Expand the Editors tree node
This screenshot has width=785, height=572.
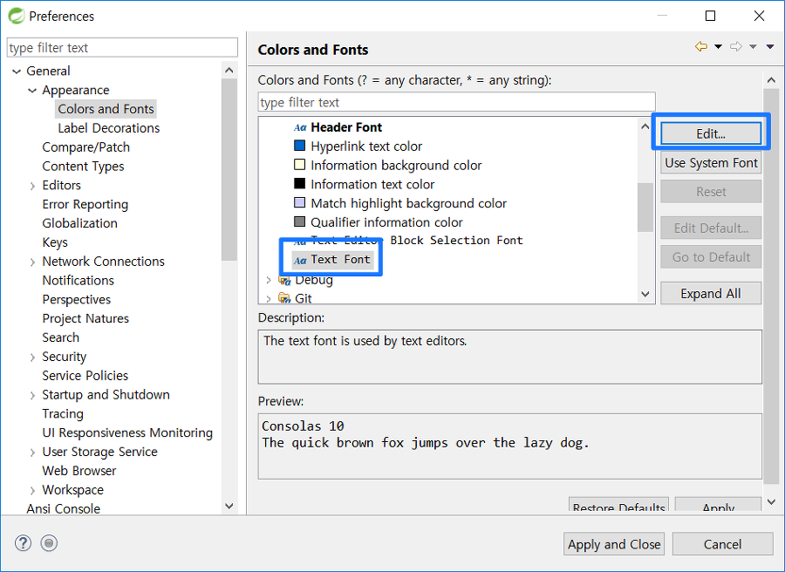point(32,186)
